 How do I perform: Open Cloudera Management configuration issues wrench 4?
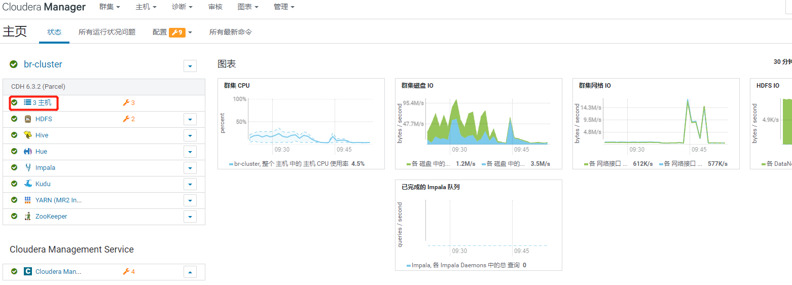pyautogui.click(x=129, y=272)
